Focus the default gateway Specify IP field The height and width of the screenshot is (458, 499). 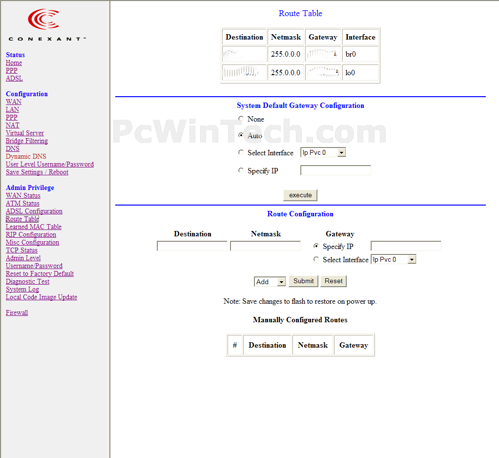coord(336,170)
